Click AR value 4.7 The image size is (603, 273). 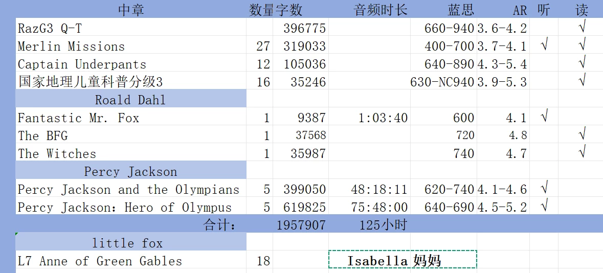click(503, 153)
